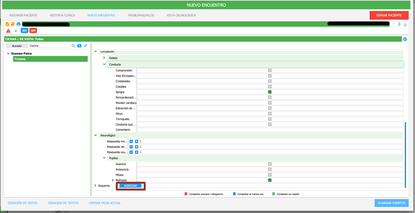The image size is (415, 213).
Task: Open the fichas settings gear icon
Action: tap(405, 39)
